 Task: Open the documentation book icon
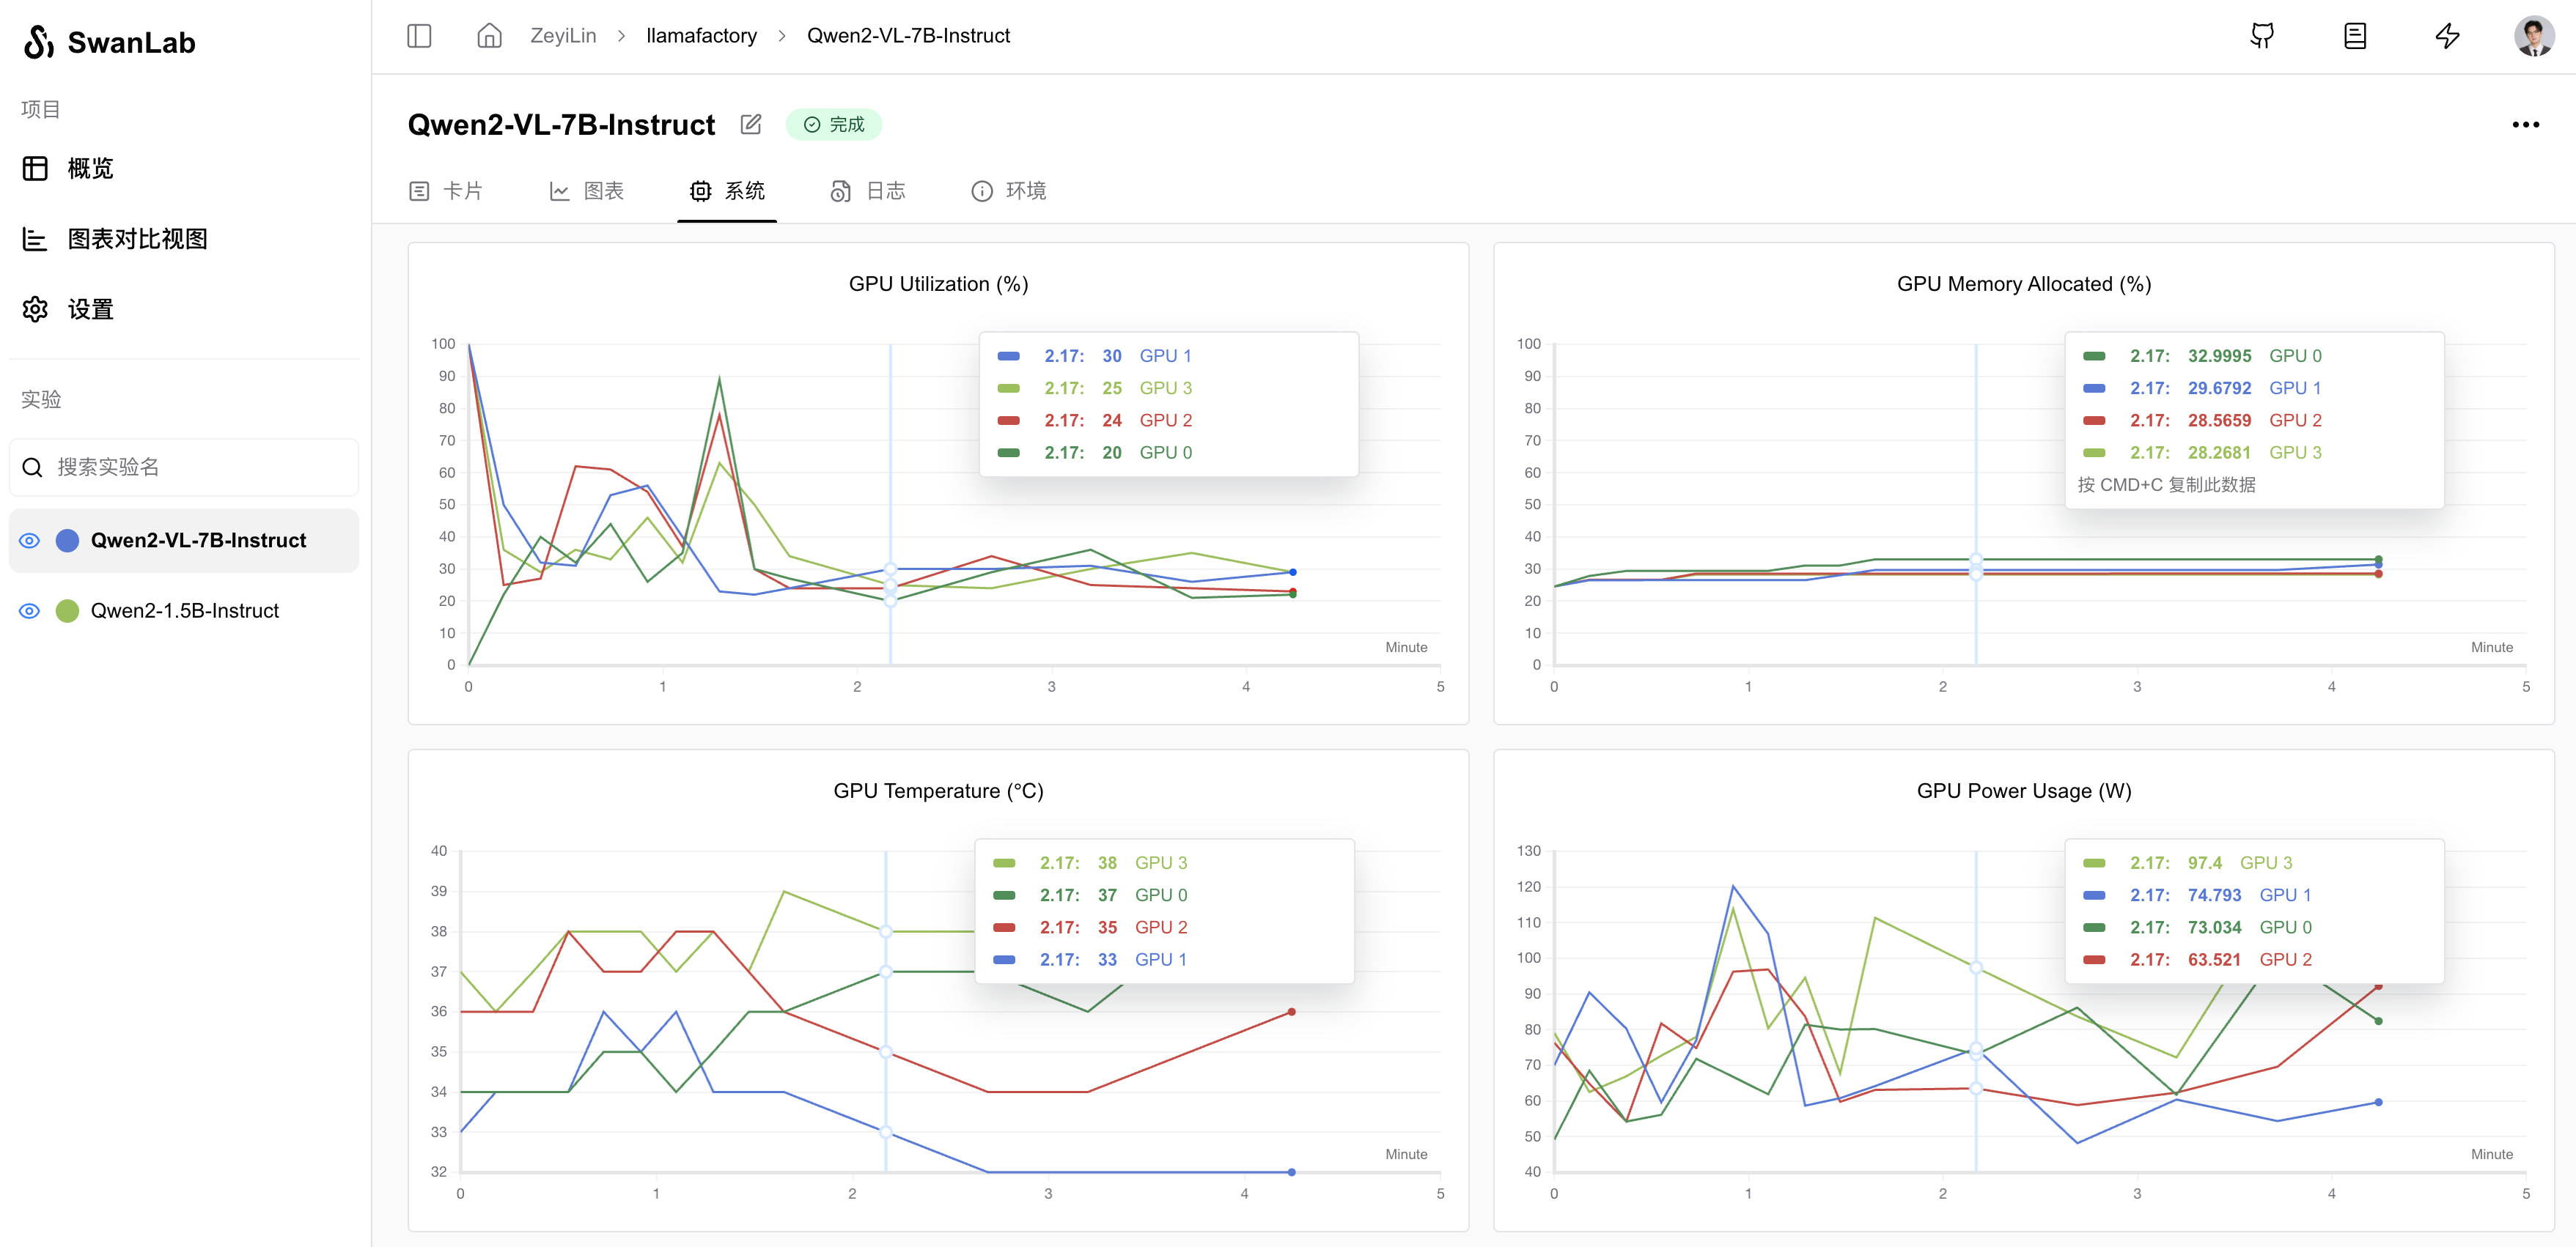tap(2354, 36)
